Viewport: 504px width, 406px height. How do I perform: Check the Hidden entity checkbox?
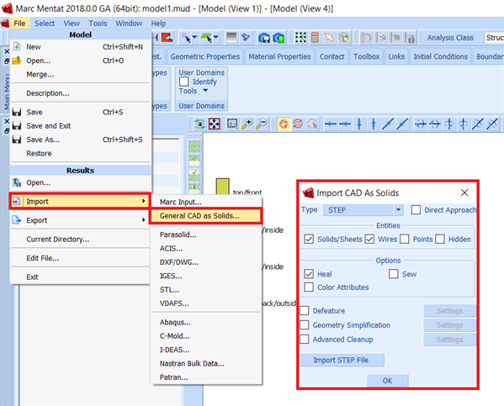440,239
